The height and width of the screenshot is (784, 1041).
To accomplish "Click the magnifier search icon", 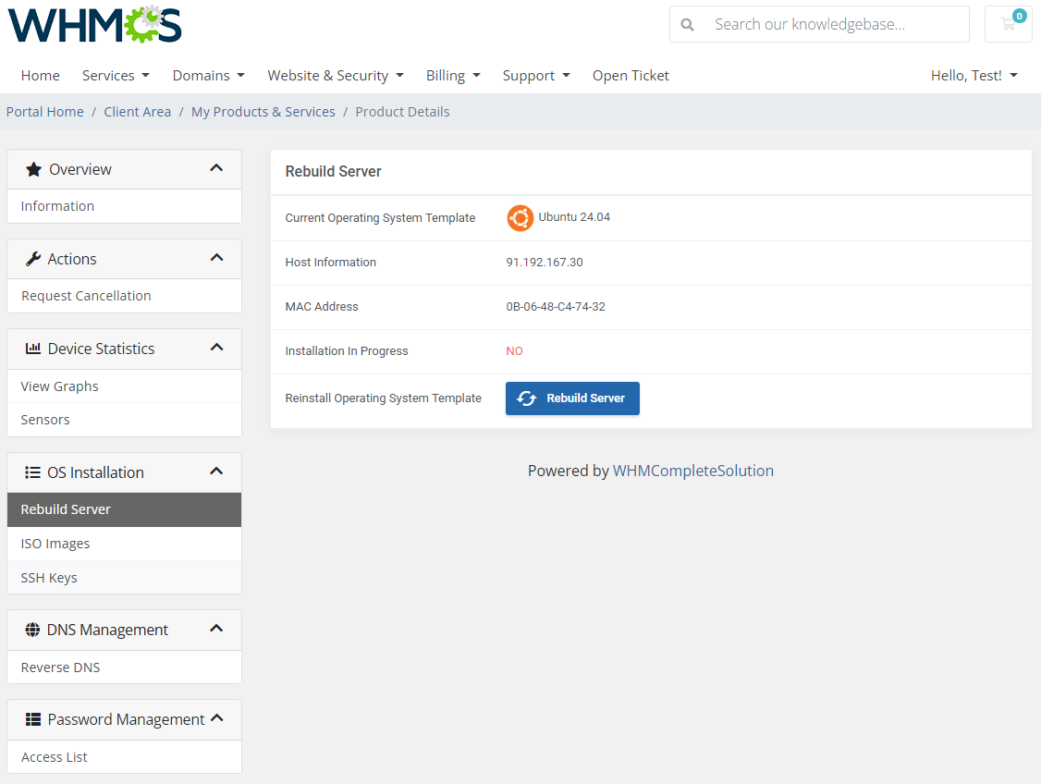I will pyautogui.click(x=688, y=24).
